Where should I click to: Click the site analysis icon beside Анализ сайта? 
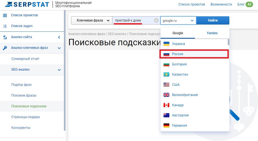point(5,37)
